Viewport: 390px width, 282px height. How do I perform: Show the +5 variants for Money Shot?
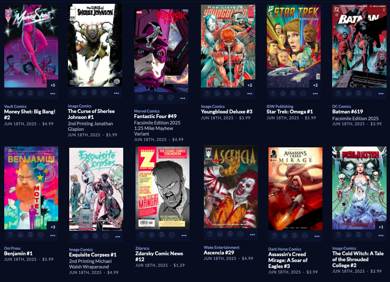tap(53, 85)
